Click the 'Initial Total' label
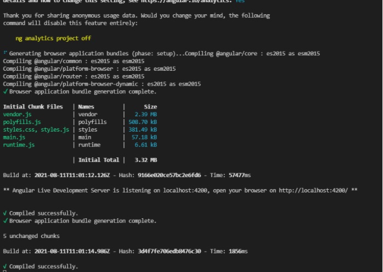 click(x=99, y=160)
